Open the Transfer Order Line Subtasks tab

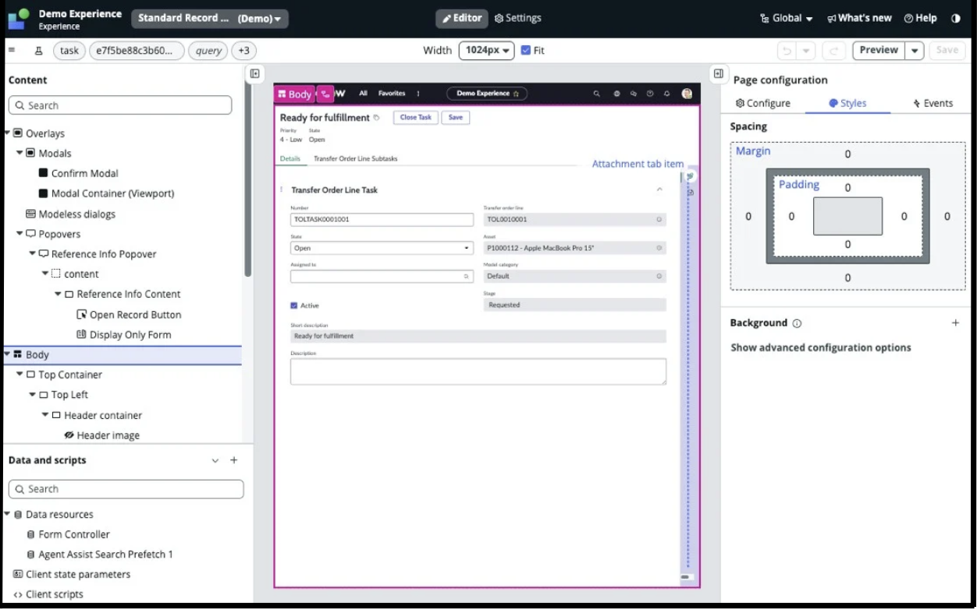[x=357, y=158]
